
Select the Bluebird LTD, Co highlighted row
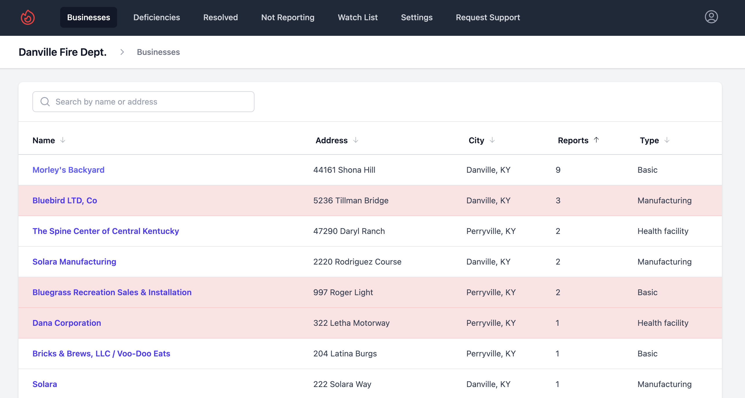tap(65, 200)
